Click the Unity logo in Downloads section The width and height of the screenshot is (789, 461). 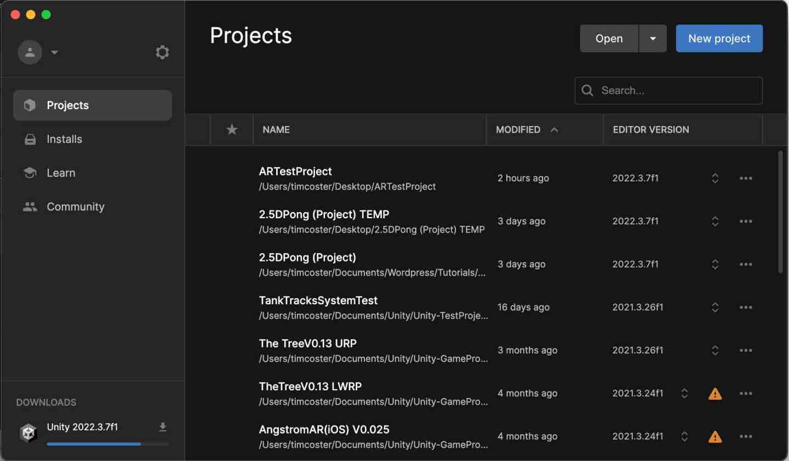coord(28,432)
